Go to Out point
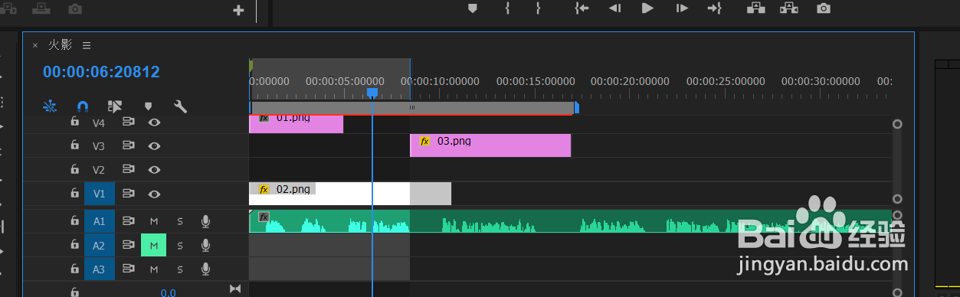Viewport: 960px width, 297px height. point(715,8)
